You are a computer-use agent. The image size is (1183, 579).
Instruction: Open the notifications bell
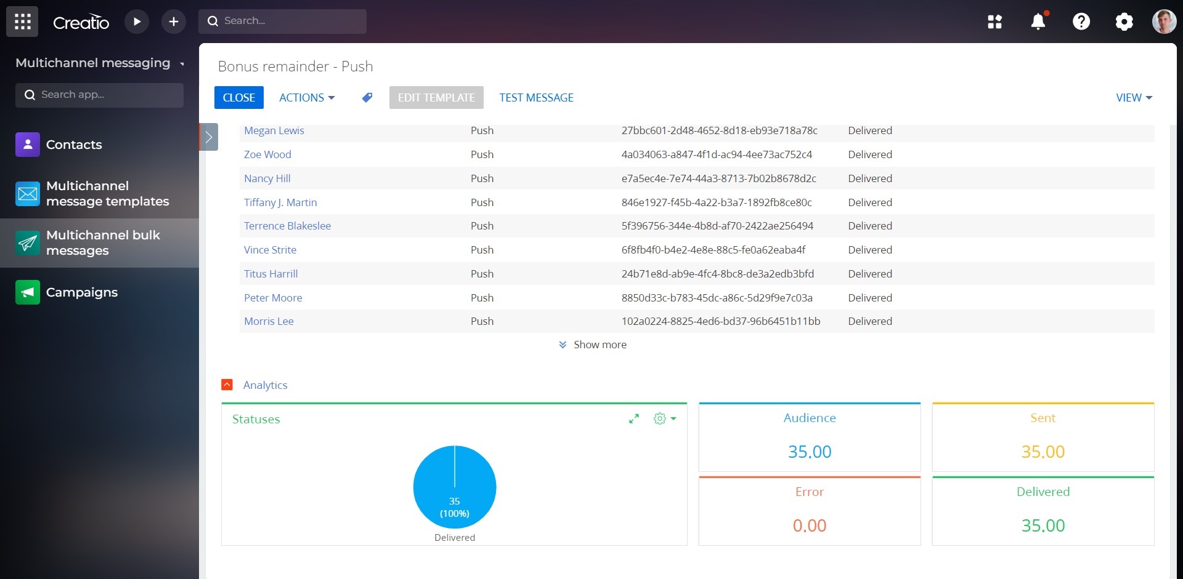pos(1038,21)
